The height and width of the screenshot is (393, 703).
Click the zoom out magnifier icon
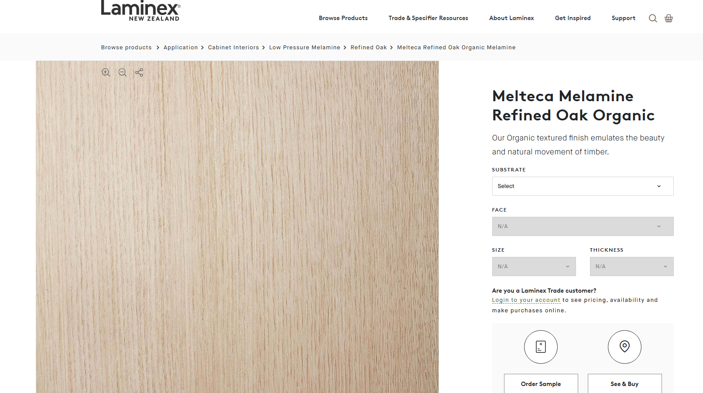click(x=123, y=73)
